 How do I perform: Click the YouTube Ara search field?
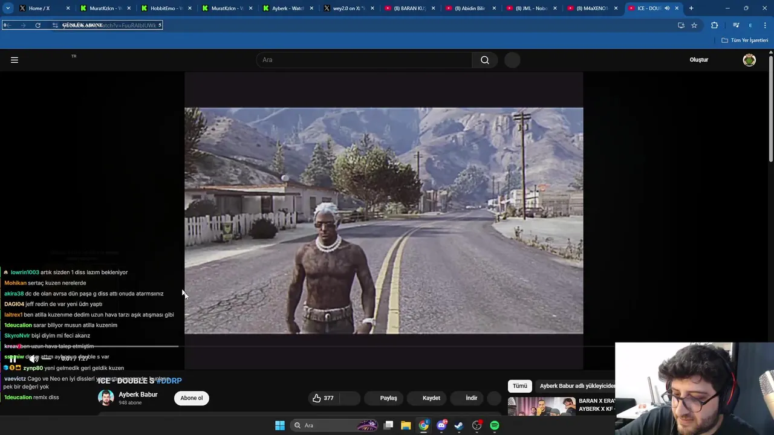pos(364,60)
